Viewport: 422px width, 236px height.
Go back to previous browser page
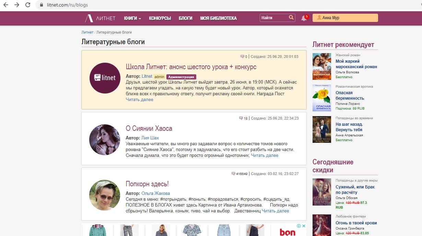tap(6, 5)
